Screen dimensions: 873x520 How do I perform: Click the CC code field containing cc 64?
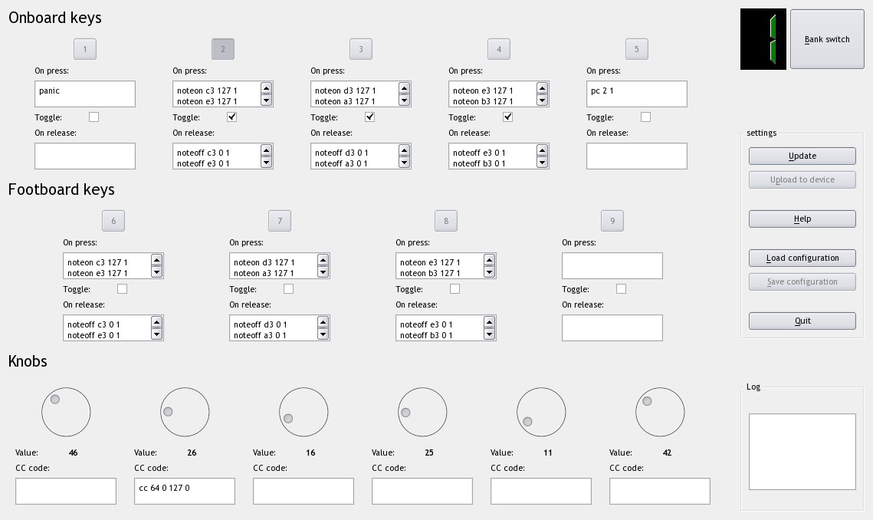184,491
